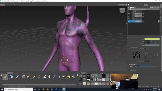This screenshot has width=162, height=91.
Task: Switch to the Select/Move Tools tab
Action: pyautogui.click(x=31, y=73)
